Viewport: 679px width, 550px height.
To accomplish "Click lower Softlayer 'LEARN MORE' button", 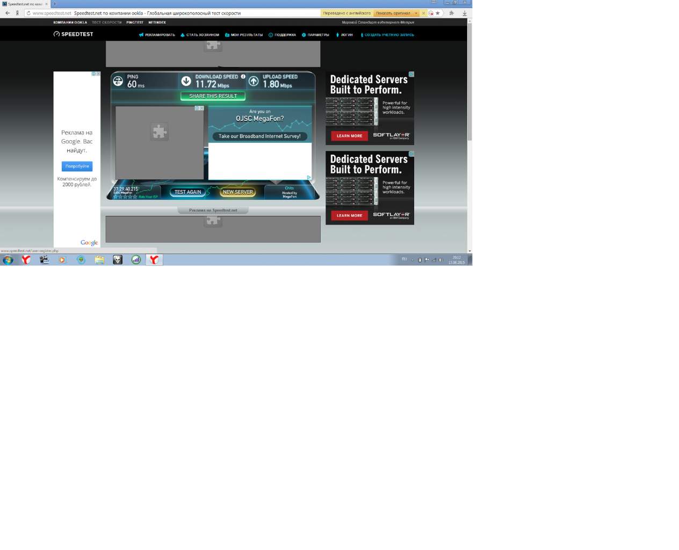I will coord(349,215).
